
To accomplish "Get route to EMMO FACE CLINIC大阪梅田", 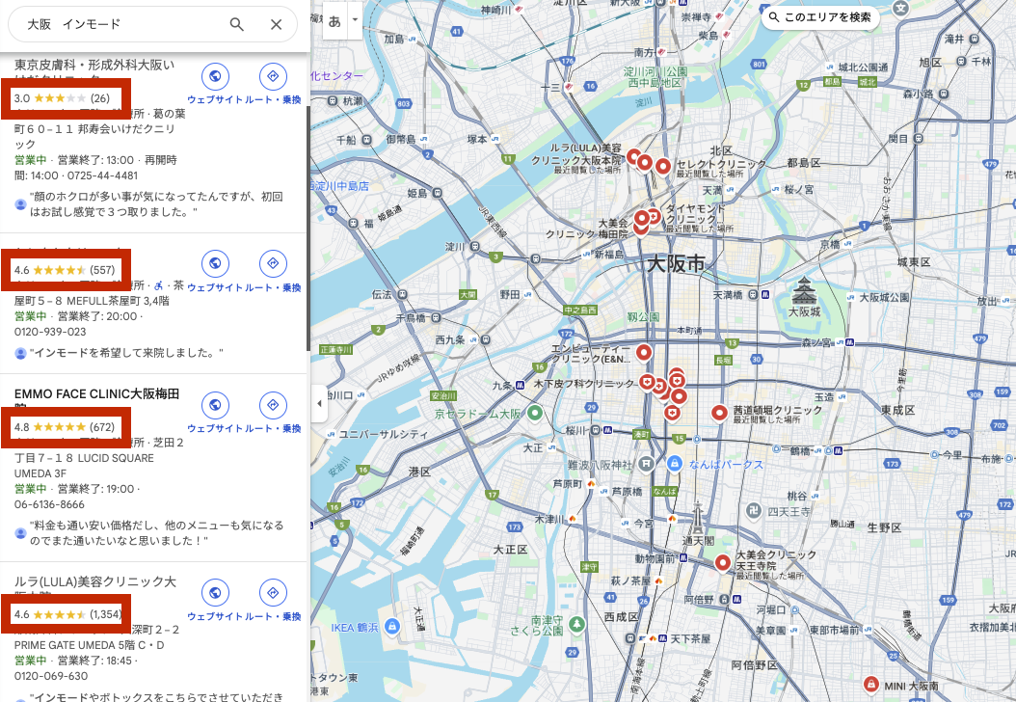I will pyautogui.click(x=273, y=405).
